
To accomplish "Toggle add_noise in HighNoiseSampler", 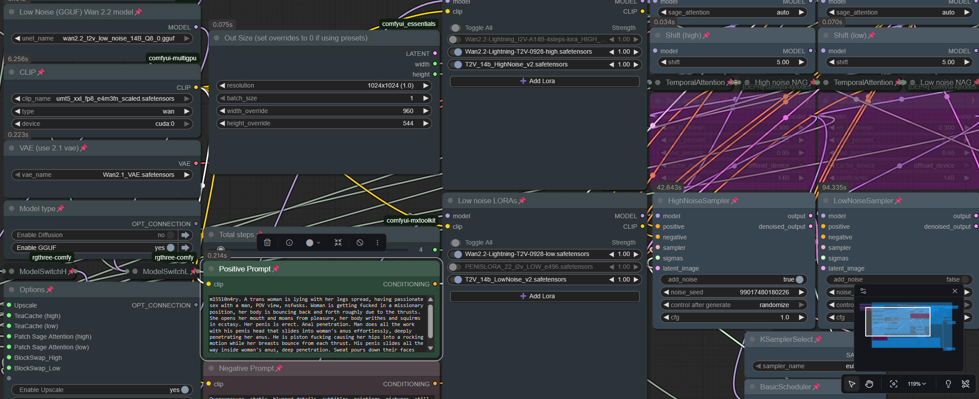I will coord(799,280).
